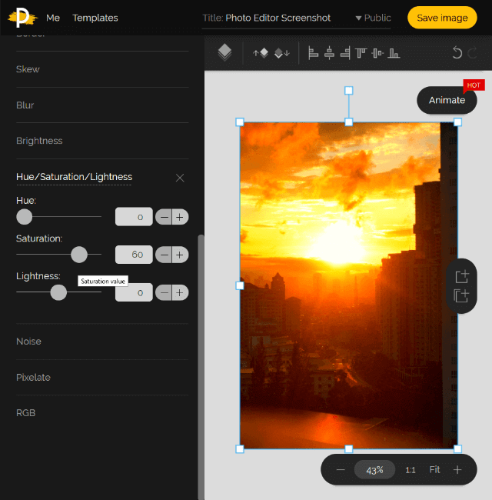The image size is (492, 500).
Task: Click the PixTeller logo icon
Action: click(22, 18)
